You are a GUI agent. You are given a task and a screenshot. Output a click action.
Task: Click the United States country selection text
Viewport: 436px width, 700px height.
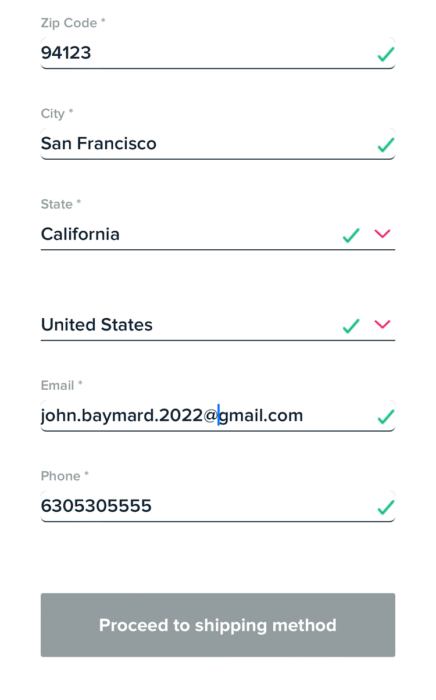pos(97,325)
